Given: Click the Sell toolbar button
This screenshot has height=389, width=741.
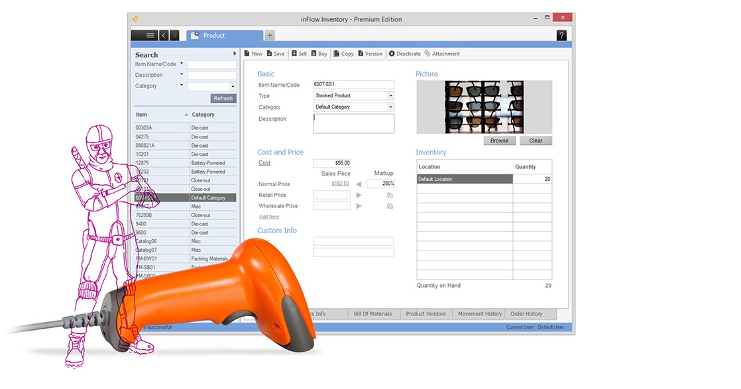Looking at the screenshot, I should (299, 54).
